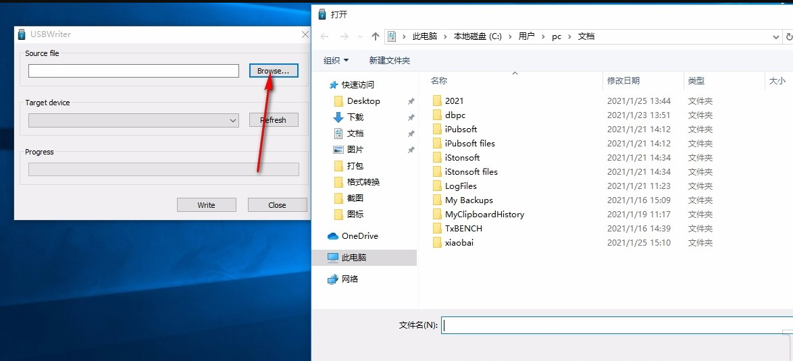This screenshot has width=793, height=361.
Task: Click the 新建文件夹 button
Action: pos(390,61)
